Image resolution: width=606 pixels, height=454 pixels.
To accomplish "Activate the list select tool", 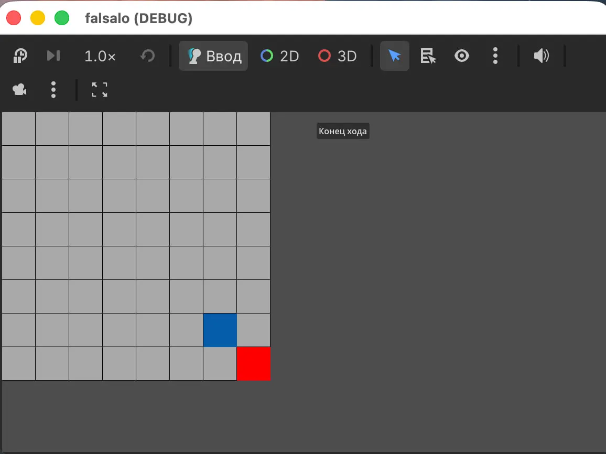I will pyautogui.click(x=428, y=56).
